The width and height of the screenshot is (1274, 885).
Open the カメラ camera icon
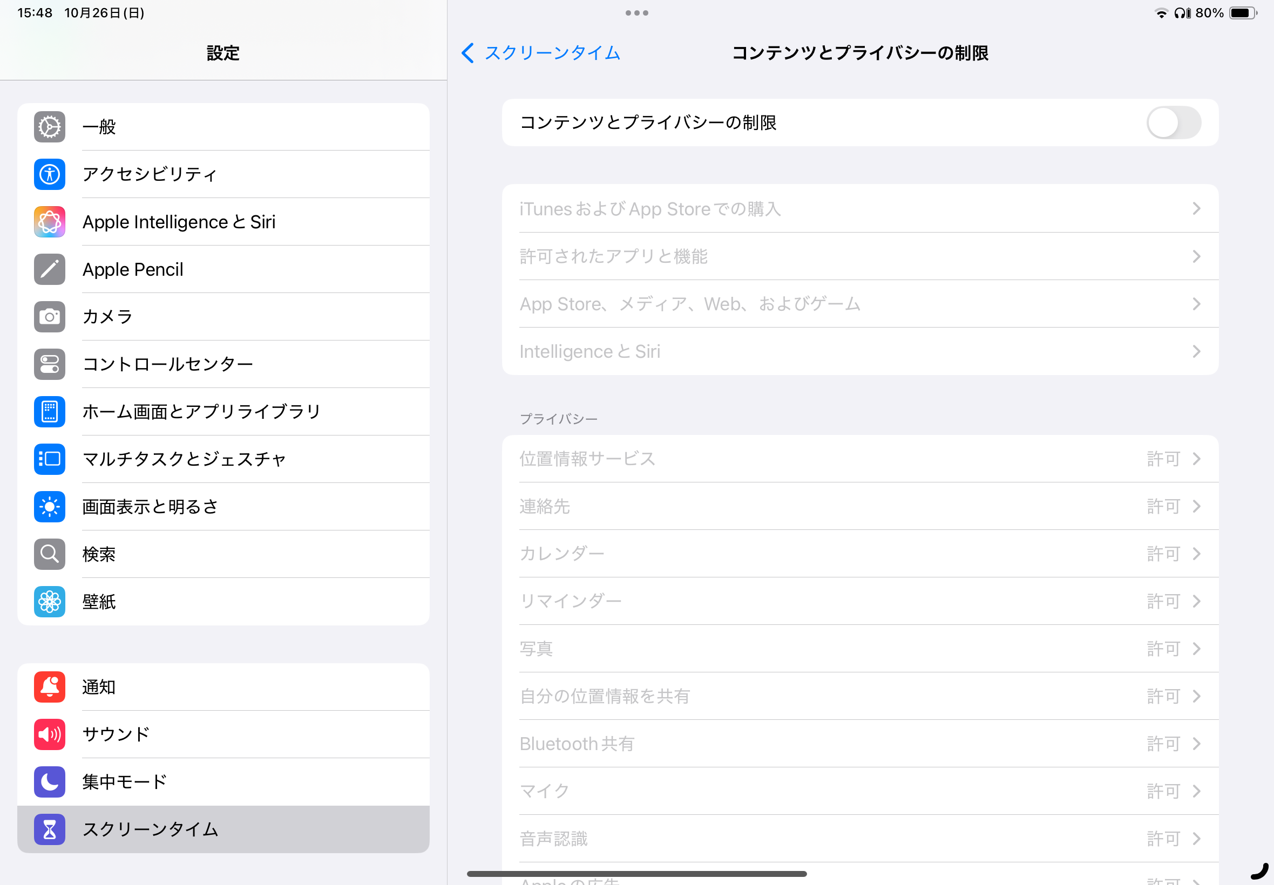(x=49, y=317)
